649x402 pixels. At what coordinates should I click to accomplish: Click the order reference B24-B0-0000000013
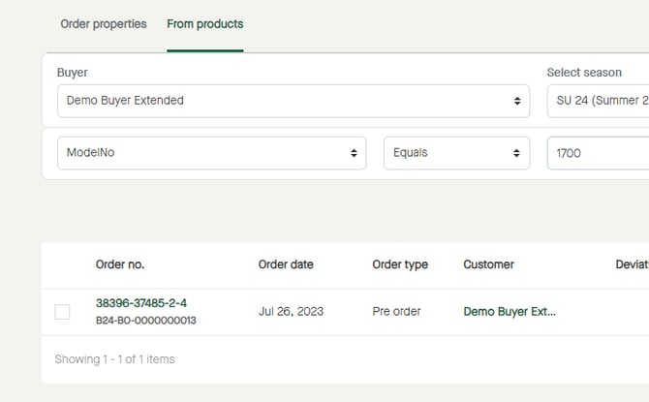coord(145,321)
